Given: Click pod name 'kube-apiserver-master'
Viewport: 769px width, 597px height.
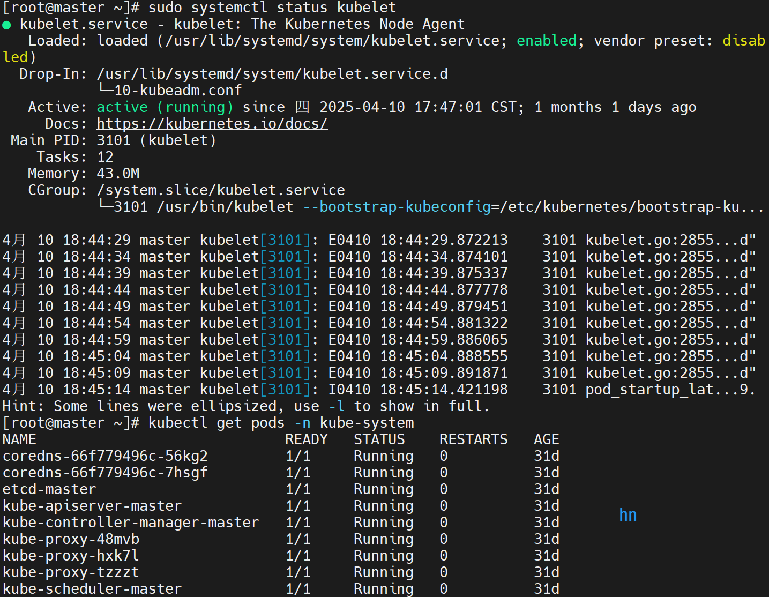Looking at the screenshot, I should 92,505.
